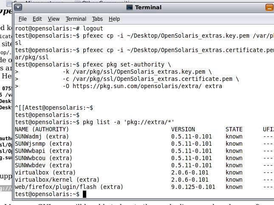Click the web/firefox/plugin/flash package line
274x205 pixels.
(69, 187)
